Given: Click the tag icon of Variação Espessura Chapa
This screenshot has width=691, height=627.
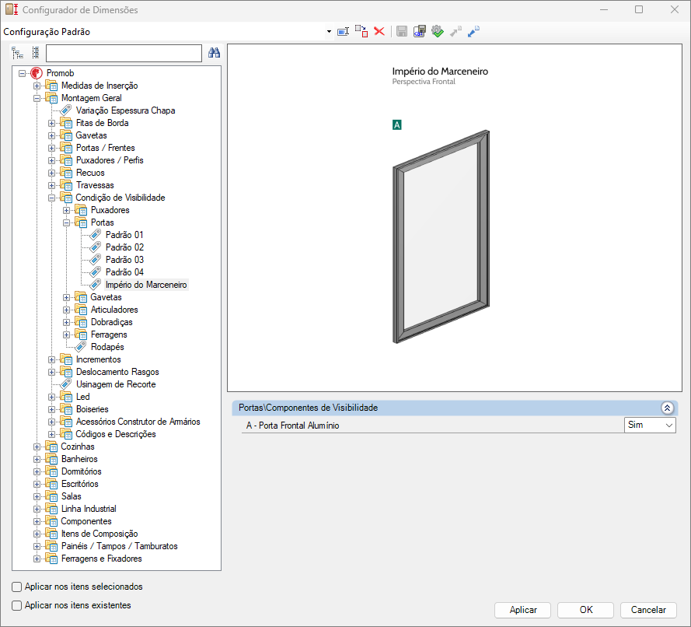Looking at the screenshot, I should coord(66,110).
